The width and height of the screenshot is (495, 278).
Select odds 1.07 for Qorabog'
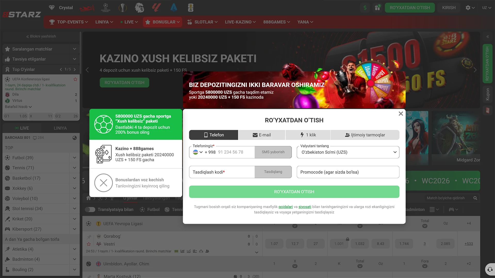pos(274,244)
